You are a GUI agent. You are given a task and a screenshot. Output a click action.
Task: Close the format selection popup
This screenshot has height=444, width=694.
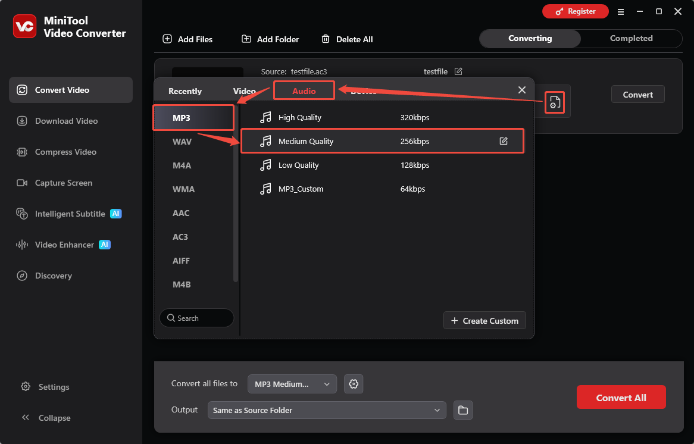tap(522, 90)
